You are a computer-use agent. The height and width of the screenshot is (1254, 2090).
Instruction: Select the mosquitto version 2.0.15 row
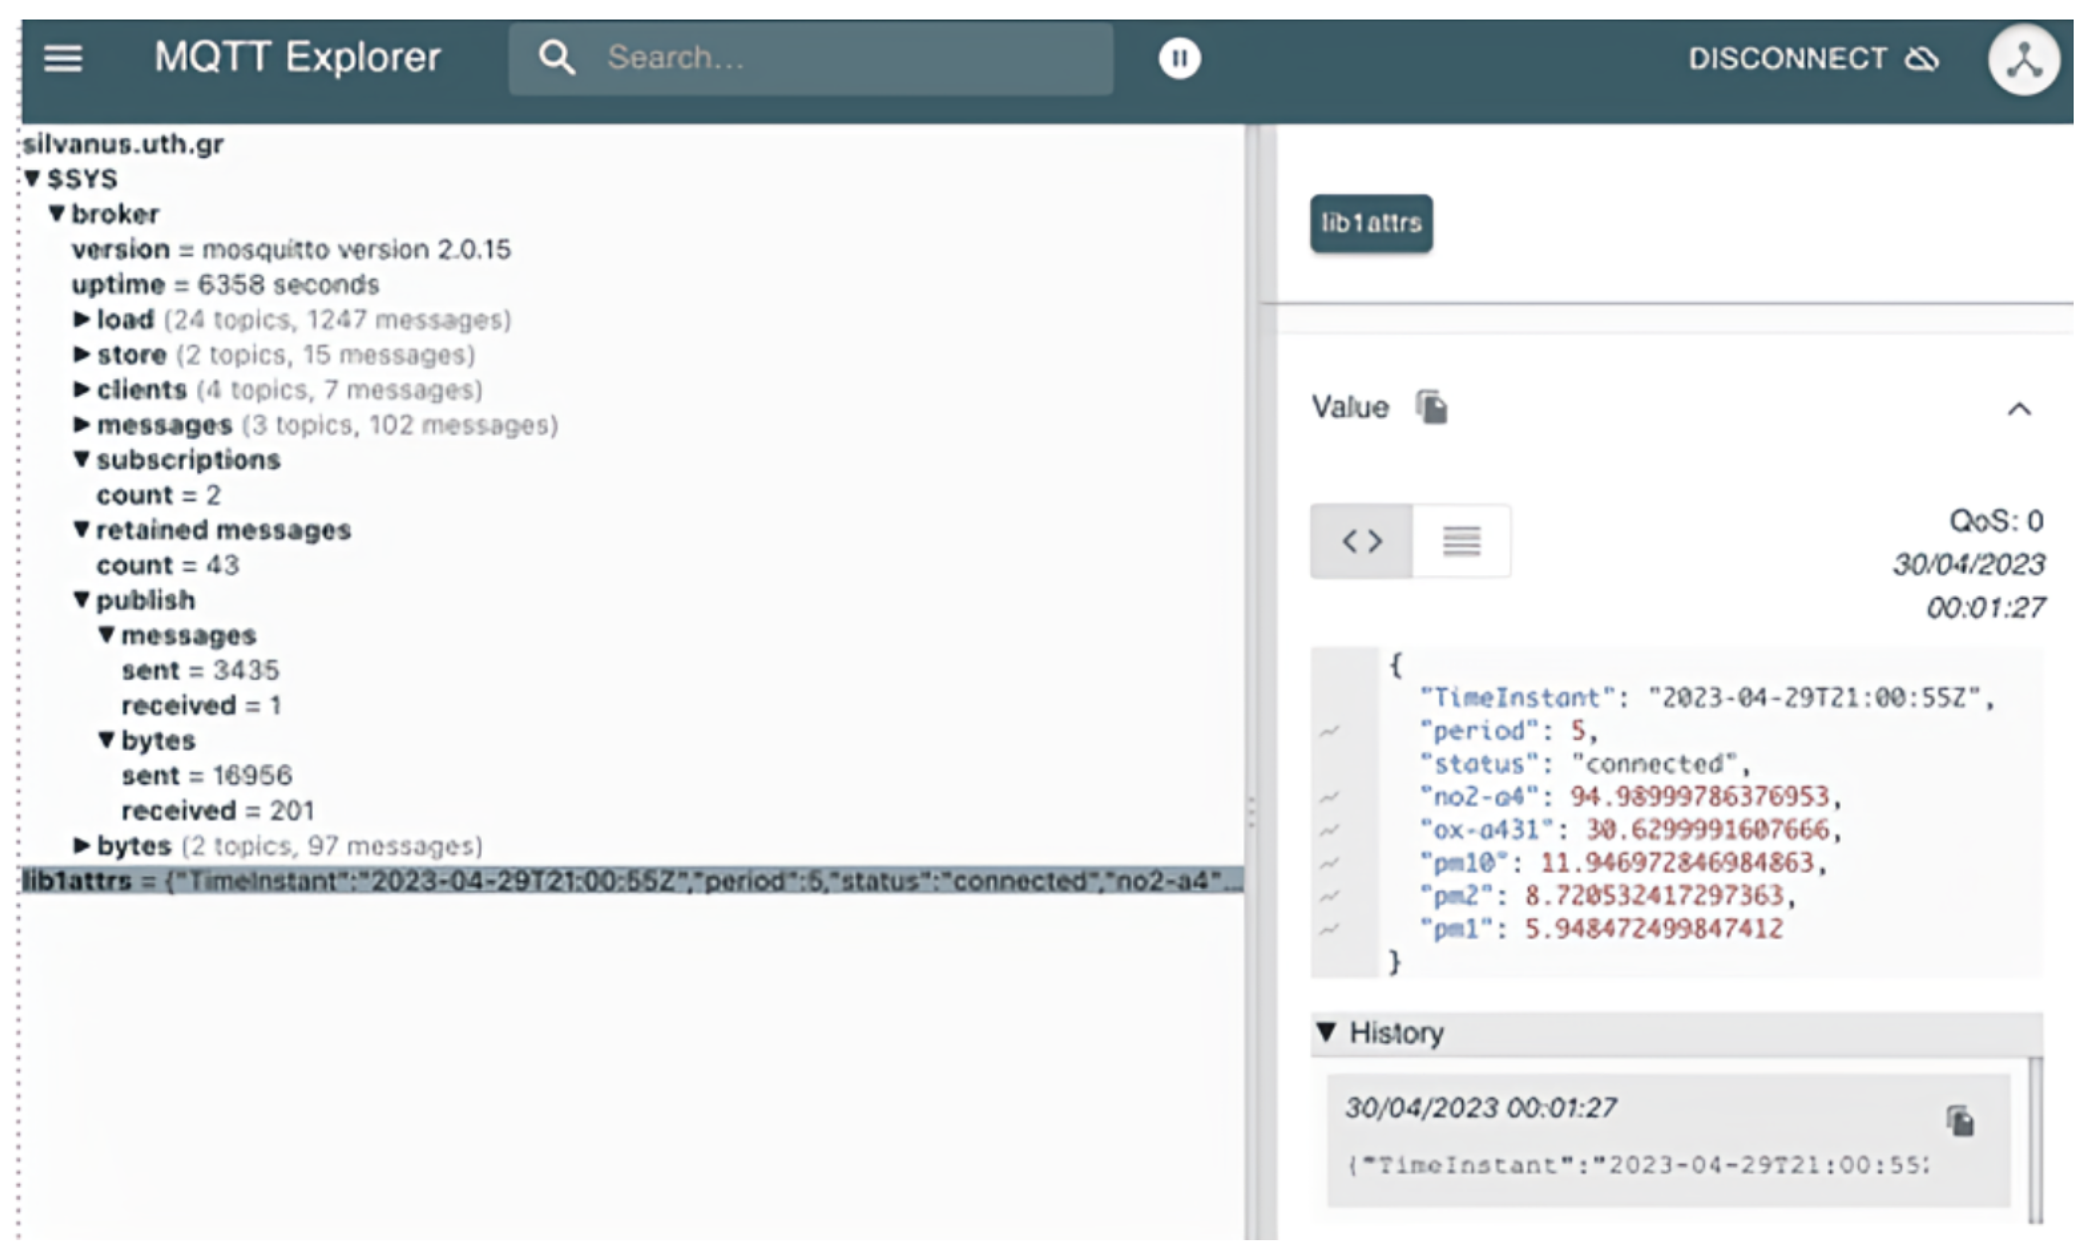pyautogui.click(x=291, y=249)
